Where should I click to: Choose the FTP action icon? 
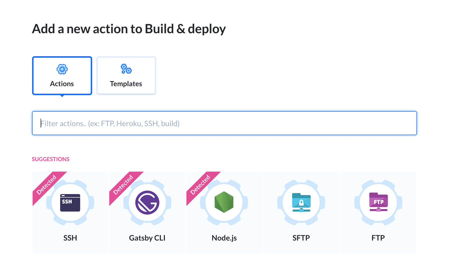click(x=378, y=202)
